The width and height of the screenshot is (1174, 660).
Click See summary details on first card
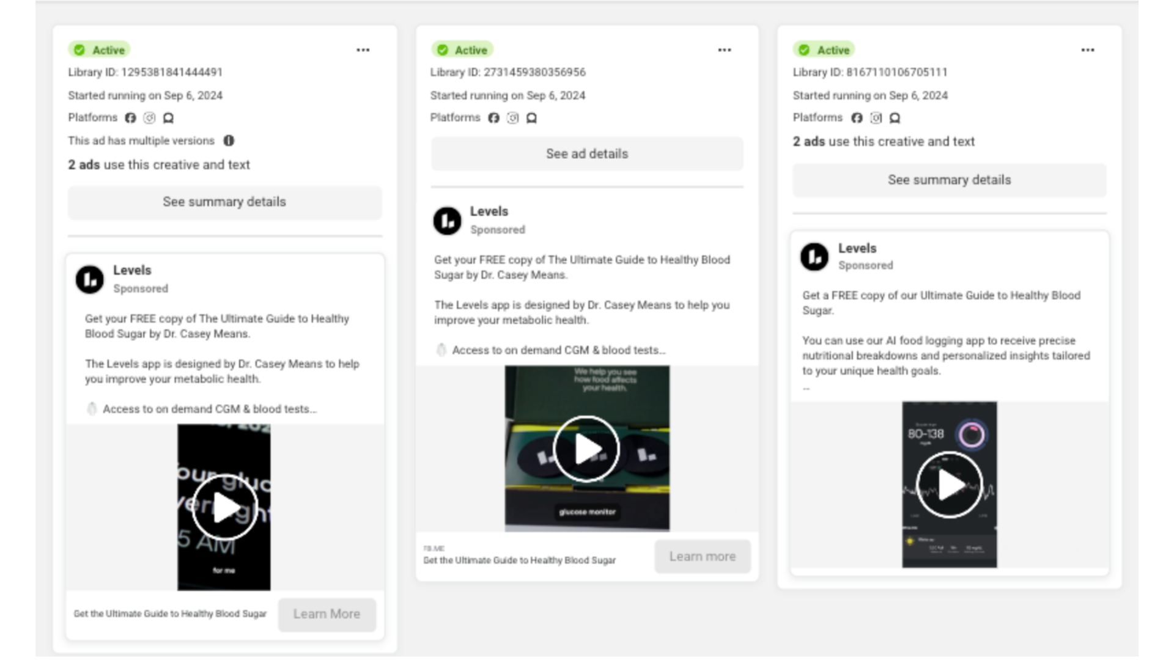[224, 202]
